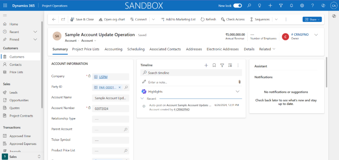339x160 pixels.
Task: Open the timeline filter icon
Action: point(222,65)
